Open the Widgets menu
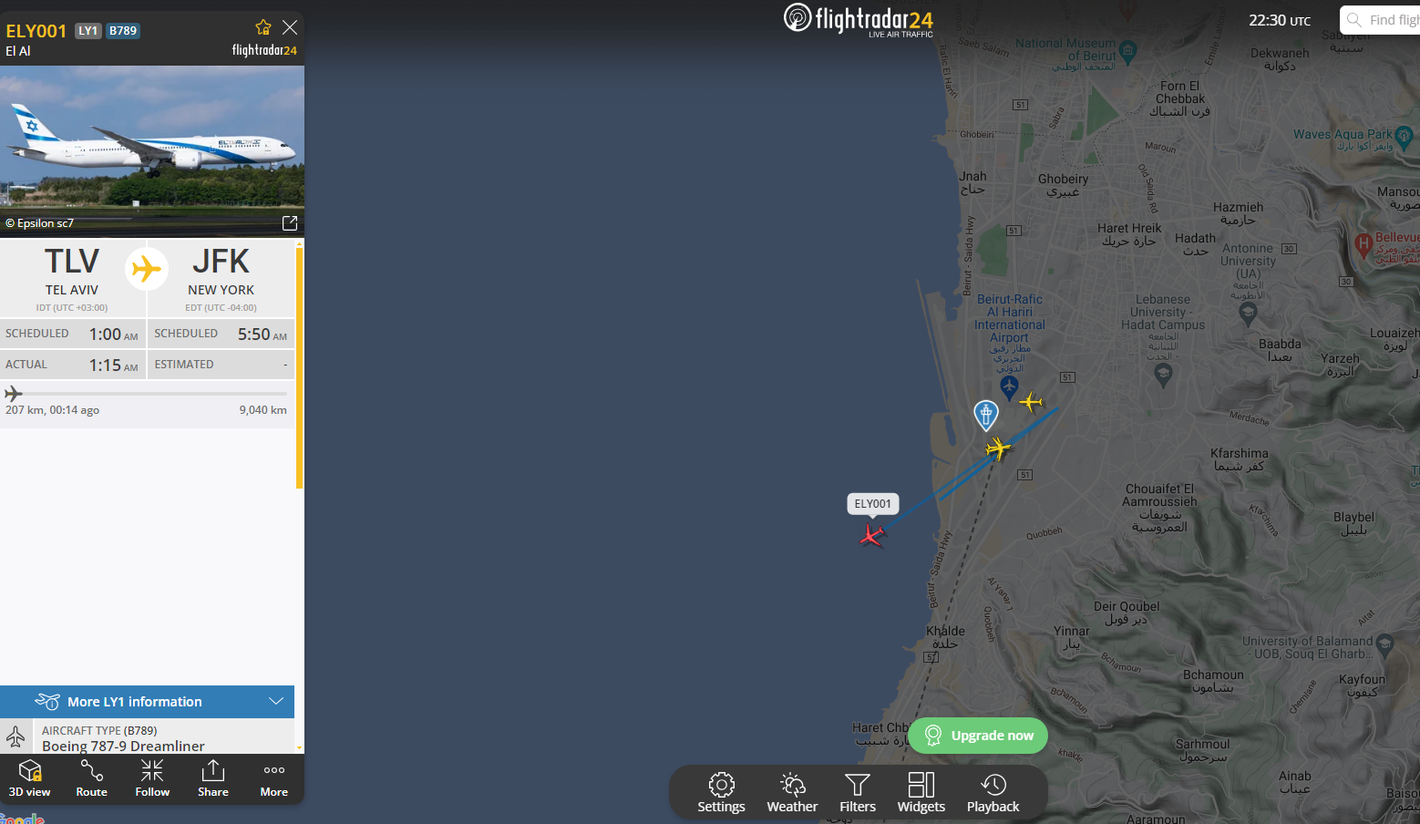This screenshot has height=824, width=1420. tap(921, 793)
